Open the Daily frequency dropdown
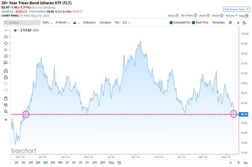Screen dimensions: 252x167 pyautogui.click(x=47, y=23)
